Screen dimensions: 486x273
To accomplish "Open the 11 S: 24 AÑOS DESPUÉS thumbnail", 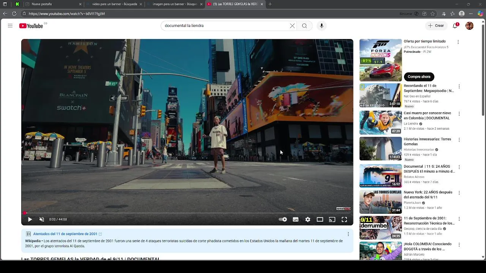I will tap(380, 176).
